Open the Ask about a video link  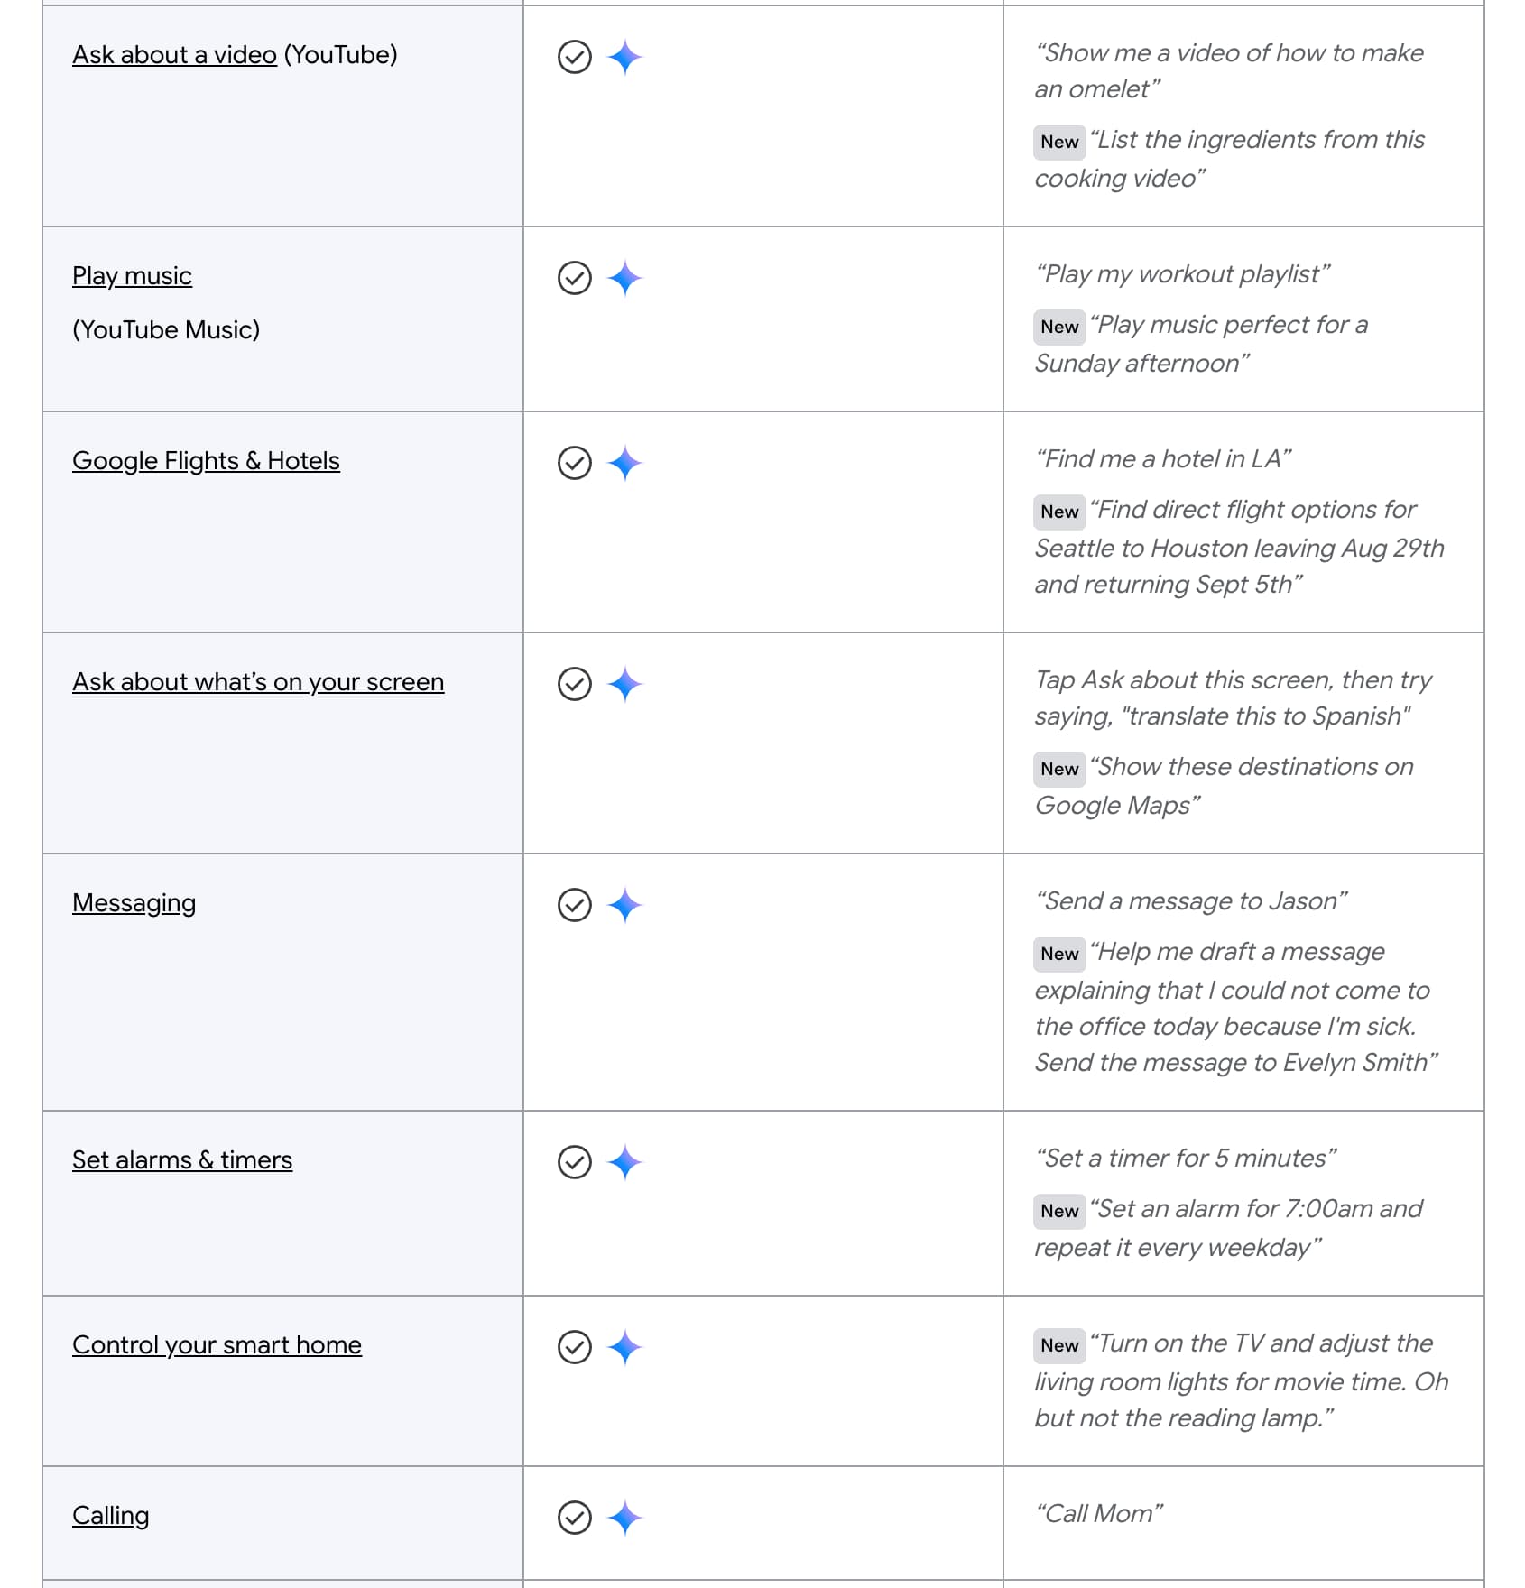[174, 55]
